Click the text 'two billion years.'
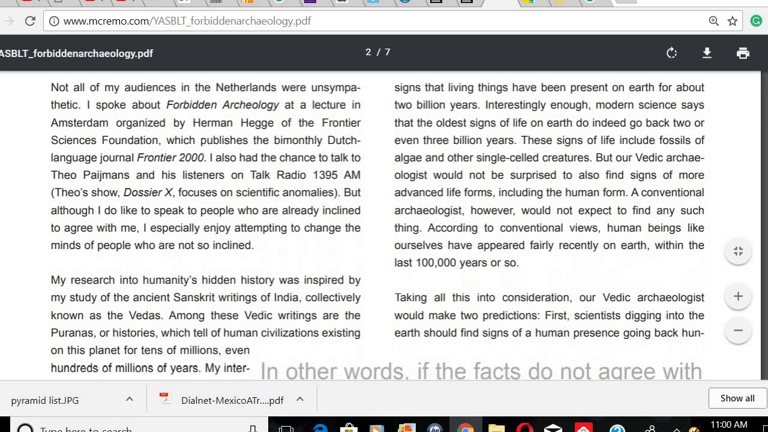This screenshot has height=432, width=768. (x=436, y=105)
